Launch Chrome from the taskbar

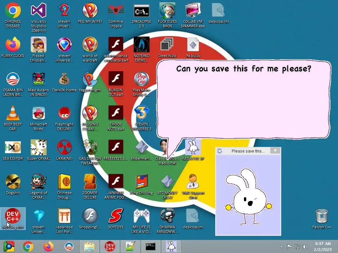[x=28, y=246]
